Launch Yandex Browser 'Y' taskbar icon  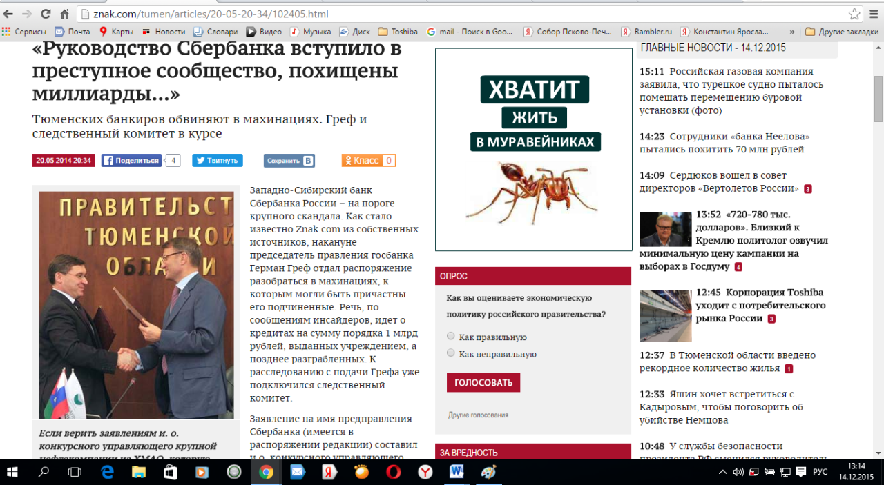[425, 473]
